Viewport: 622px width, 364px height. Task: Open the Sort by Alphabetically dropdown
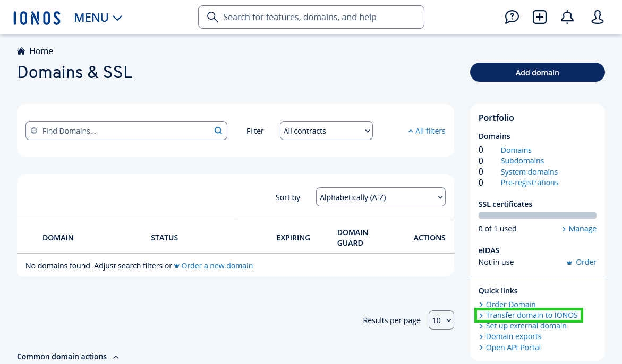point(380,197)
